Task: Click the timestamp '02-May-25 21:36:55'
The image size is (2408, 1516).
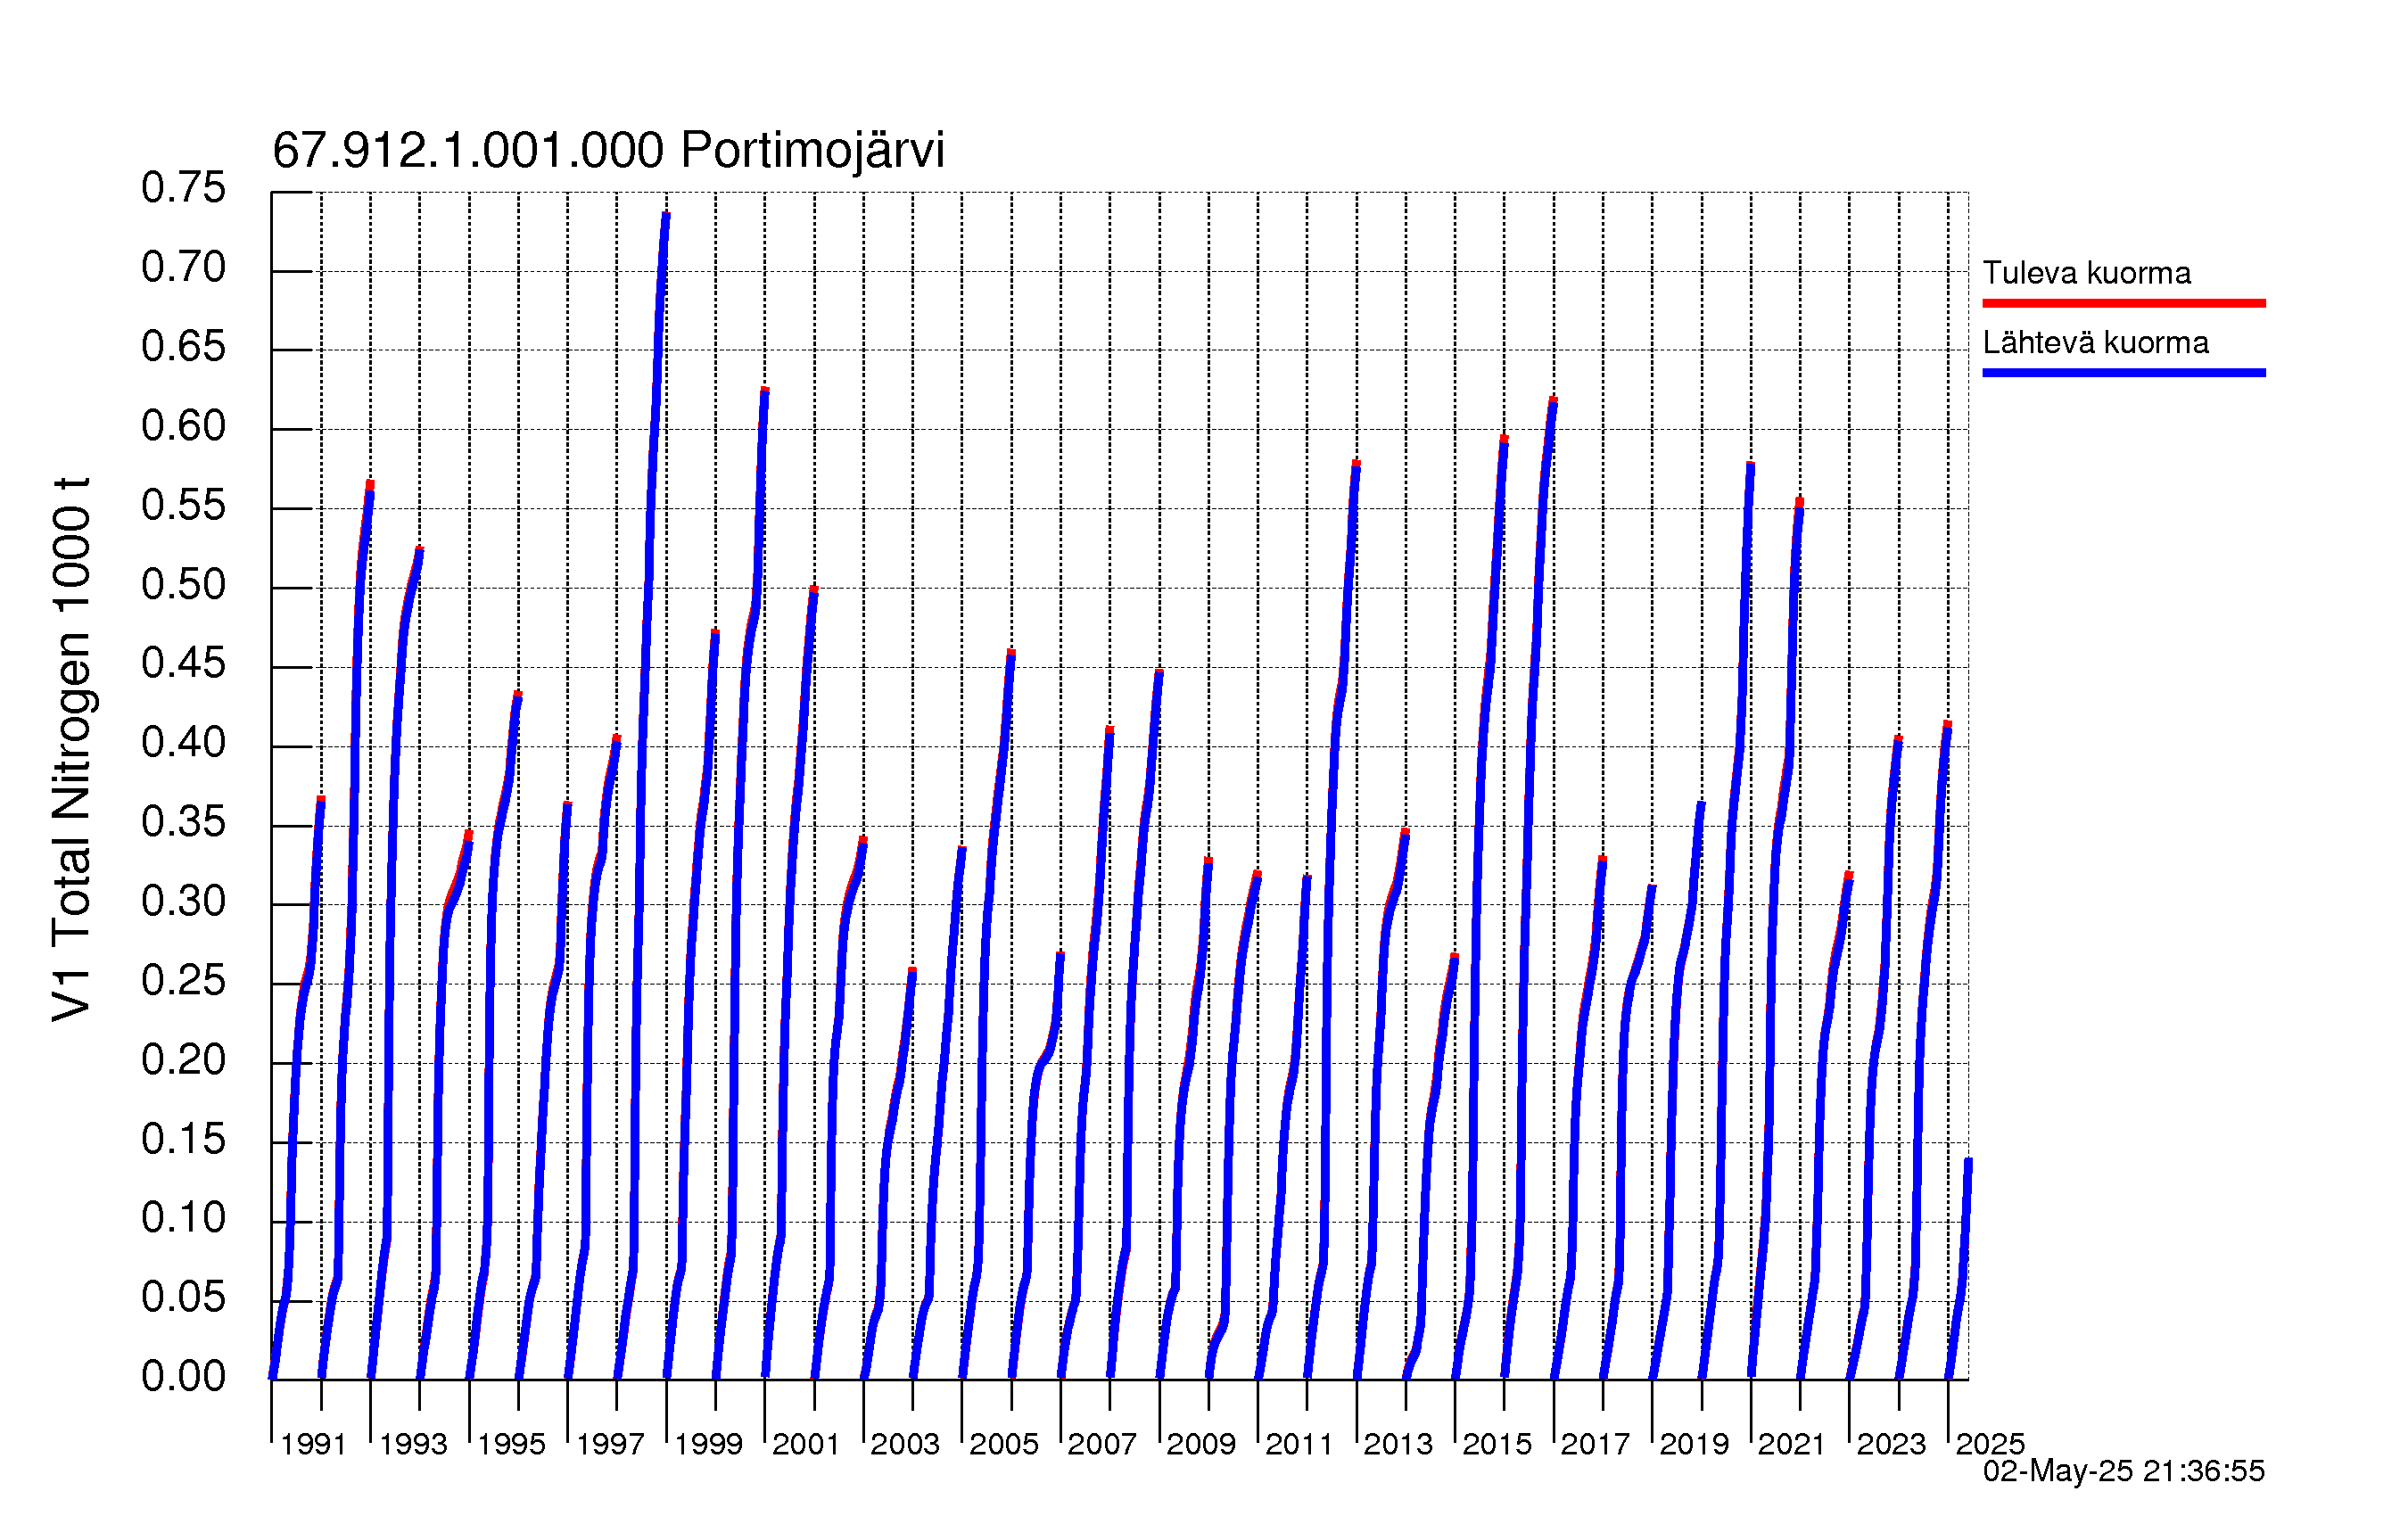Action: (x=2123, y=1471)
